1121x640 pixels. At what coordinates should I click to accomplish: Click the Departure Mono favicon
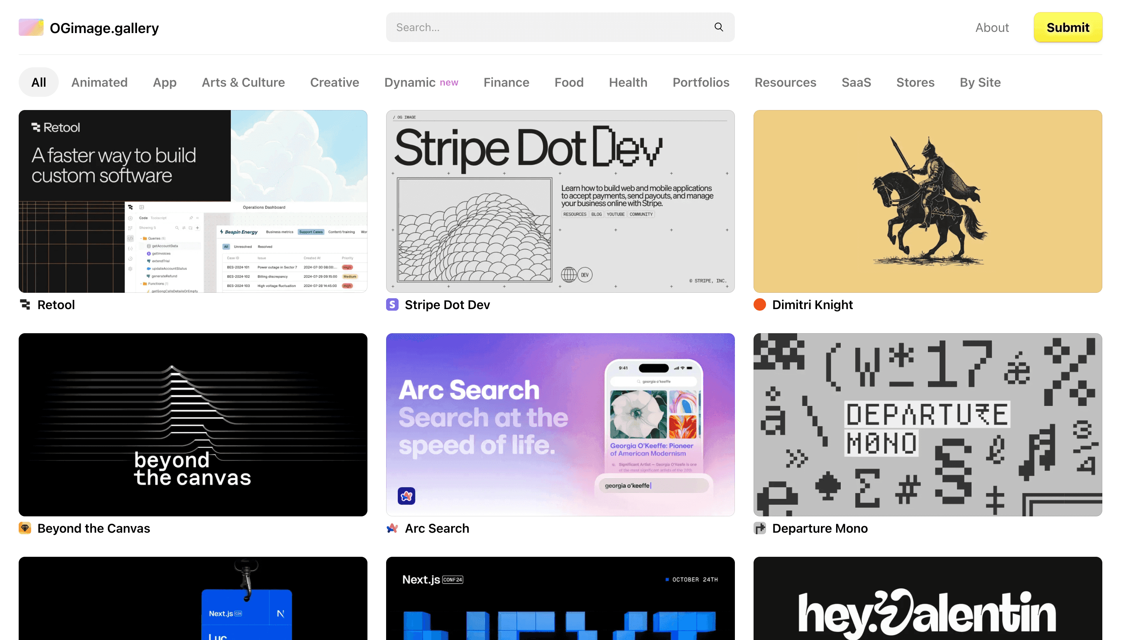click(760, 528)
